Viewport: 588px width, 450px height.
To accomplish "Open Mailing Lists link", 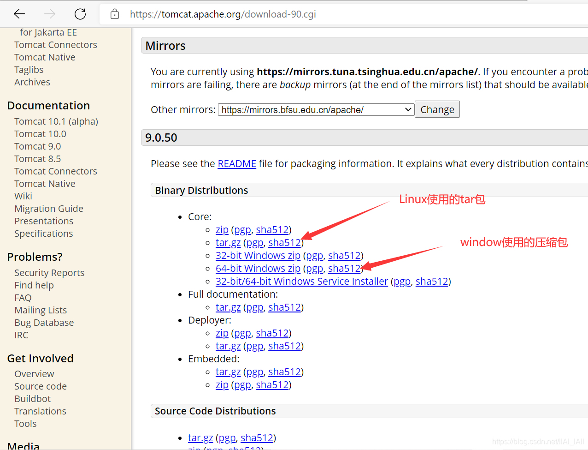I will coord(41,310).
